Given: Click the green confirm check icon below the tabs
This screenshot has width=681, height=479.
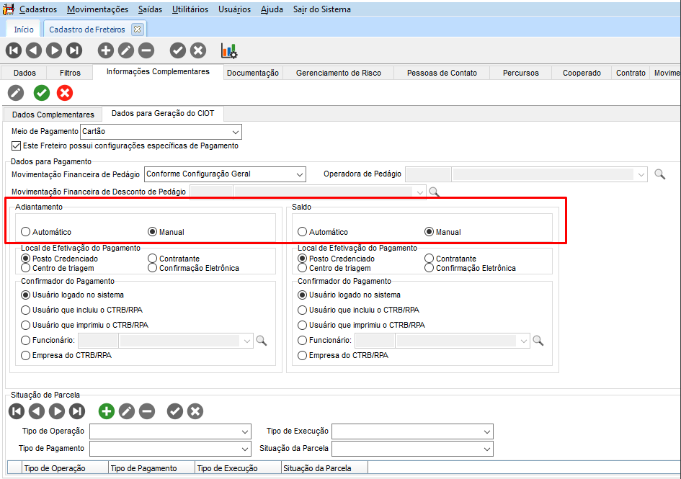Looking at the screenshot, I should coord(42,93).
